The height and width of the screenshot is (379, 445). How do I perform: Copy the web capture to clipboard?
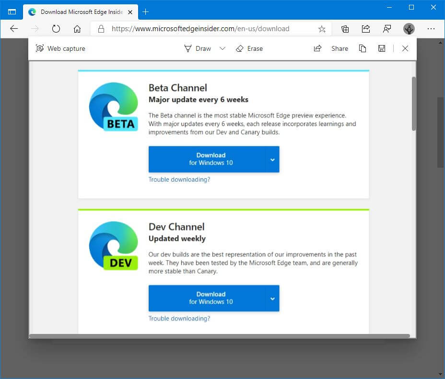(x=363, y=48)
